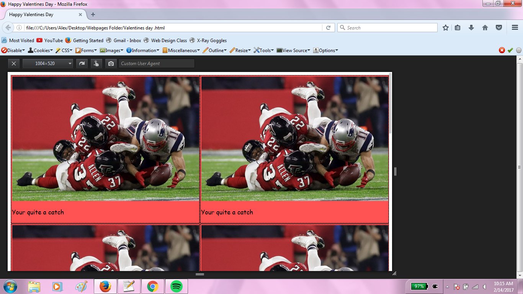Open the Gmail - Inbox bookmark
This screenshot has width=523, height=294.
coord(123,40)
